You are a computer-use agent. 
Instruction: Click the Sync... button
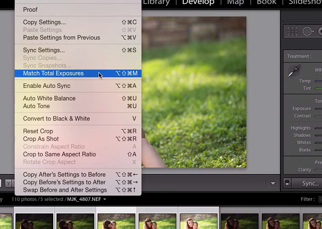pos(307,183)
